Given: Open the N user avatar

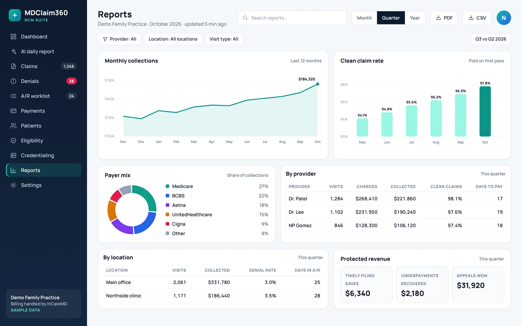Looking at the screenshot, I should 504,18.
